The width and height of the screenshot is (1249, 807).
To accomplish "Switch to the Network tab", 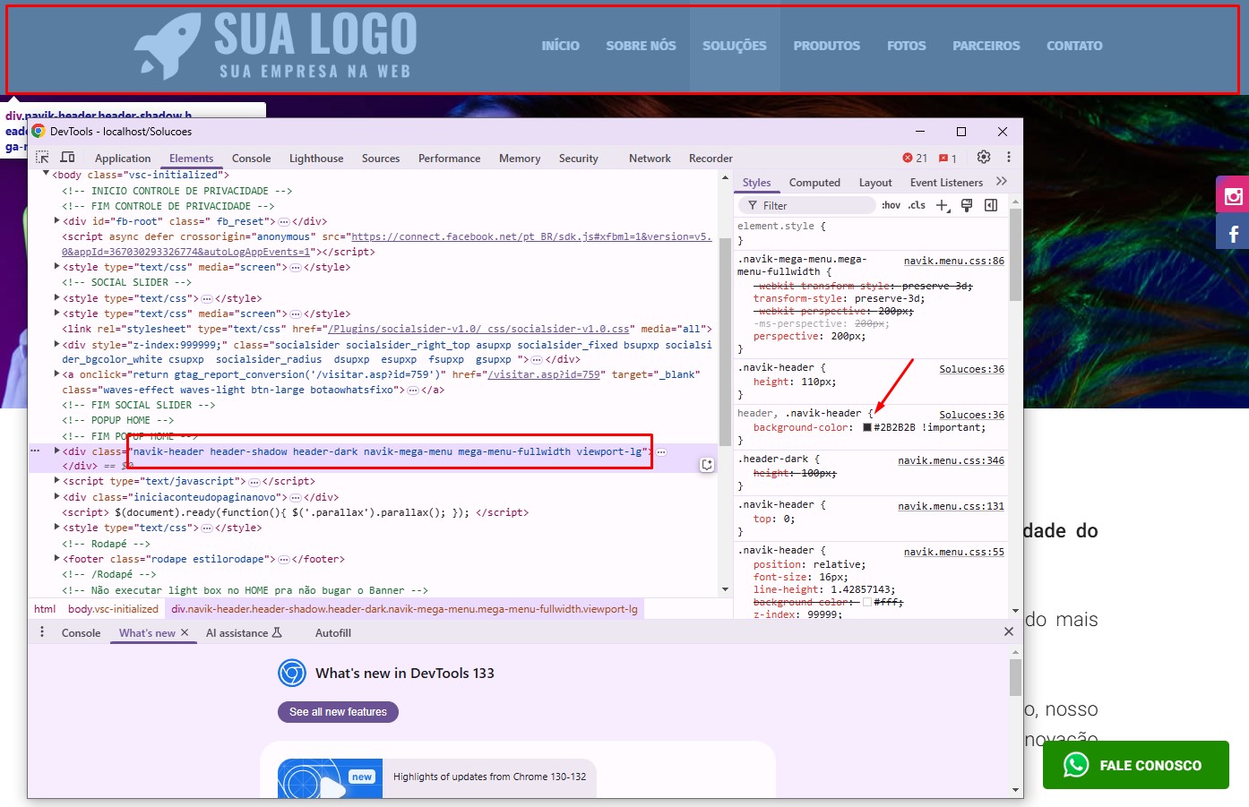I will click(x=650, y=159).
